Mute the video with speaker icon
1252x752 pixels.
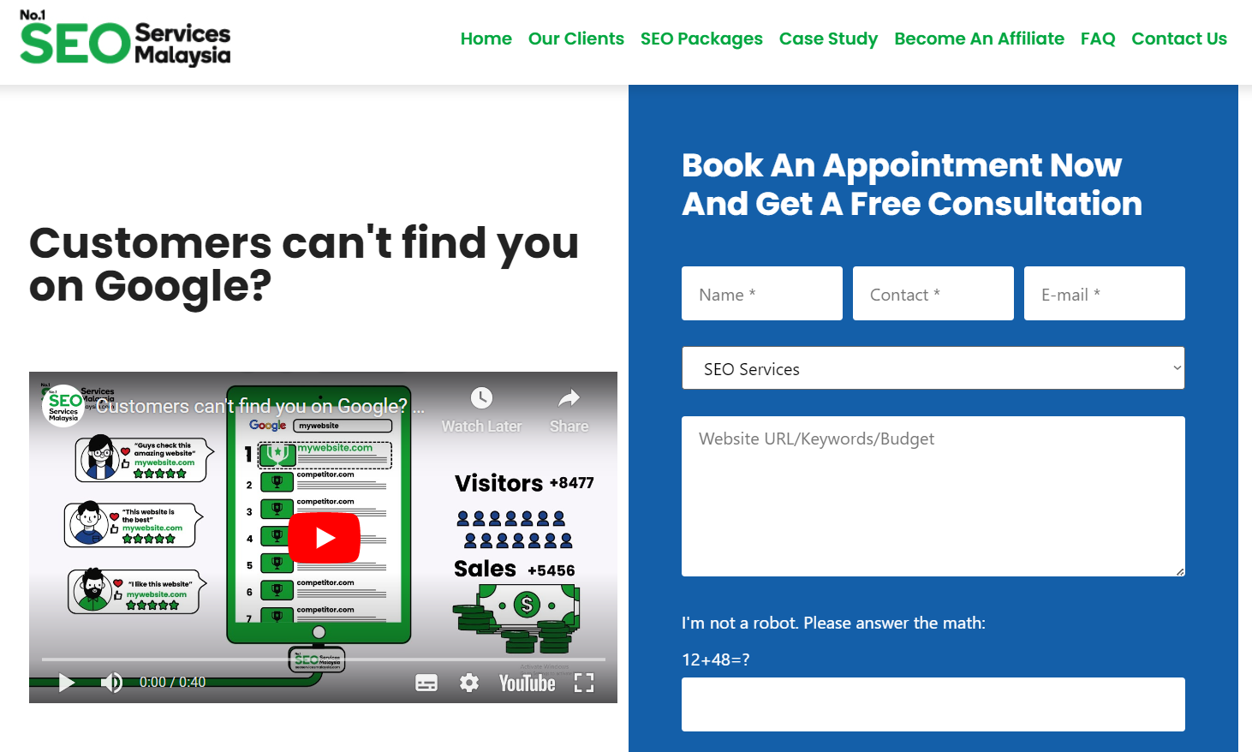tap(111, 683)
